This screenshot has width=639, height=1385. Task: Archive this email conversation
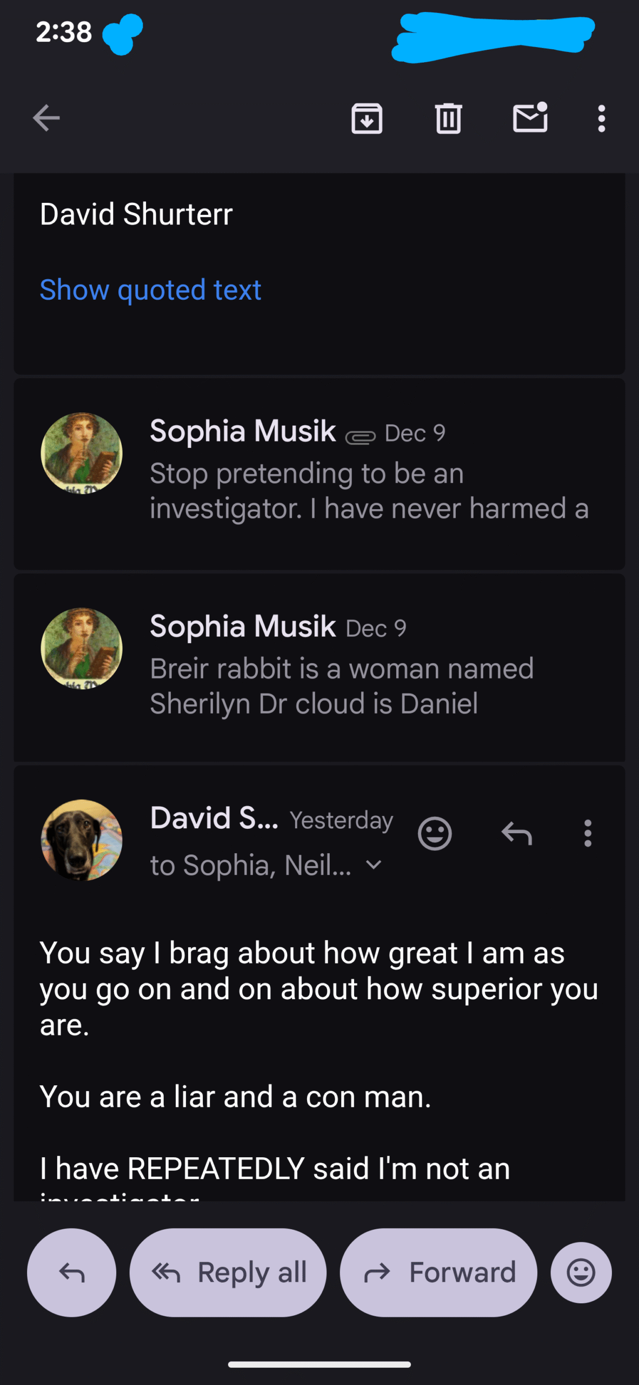367,118
